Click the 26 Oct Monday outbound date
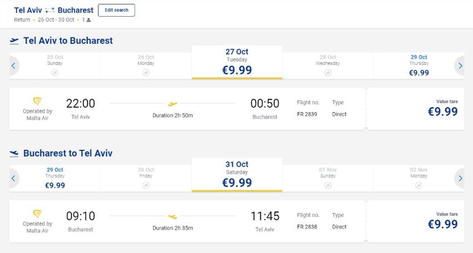Viewport: 473px width, 253px height. coord(146,65)
